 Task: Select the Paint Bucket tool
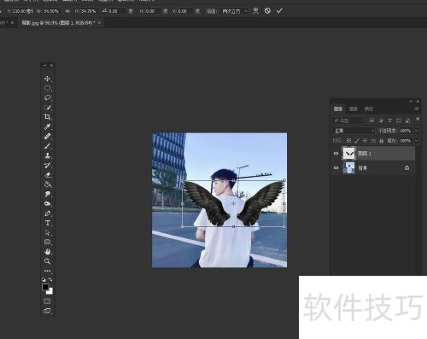[x=47, y=184]
